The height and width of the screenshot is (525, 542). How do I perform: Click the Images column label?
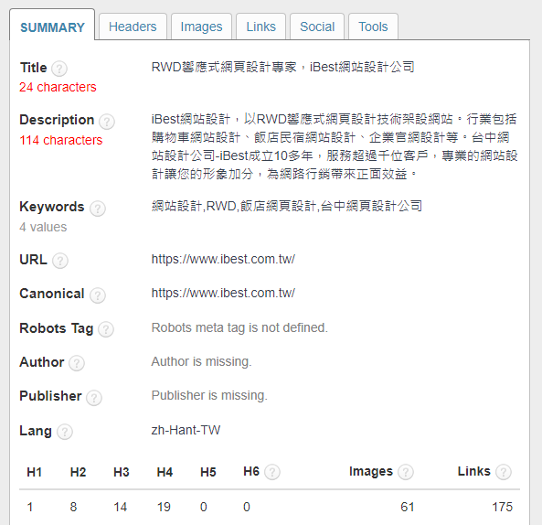click(371, 471)
